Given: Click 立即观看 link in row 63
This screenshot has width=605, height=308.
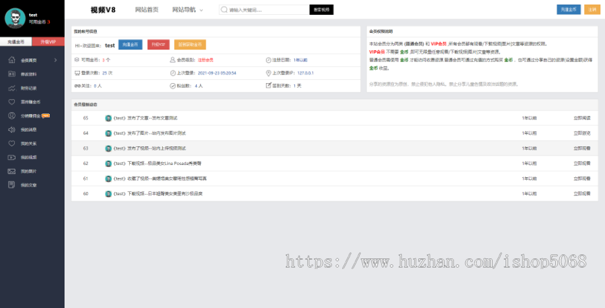Looking at the screenshot, I should 582,148.
